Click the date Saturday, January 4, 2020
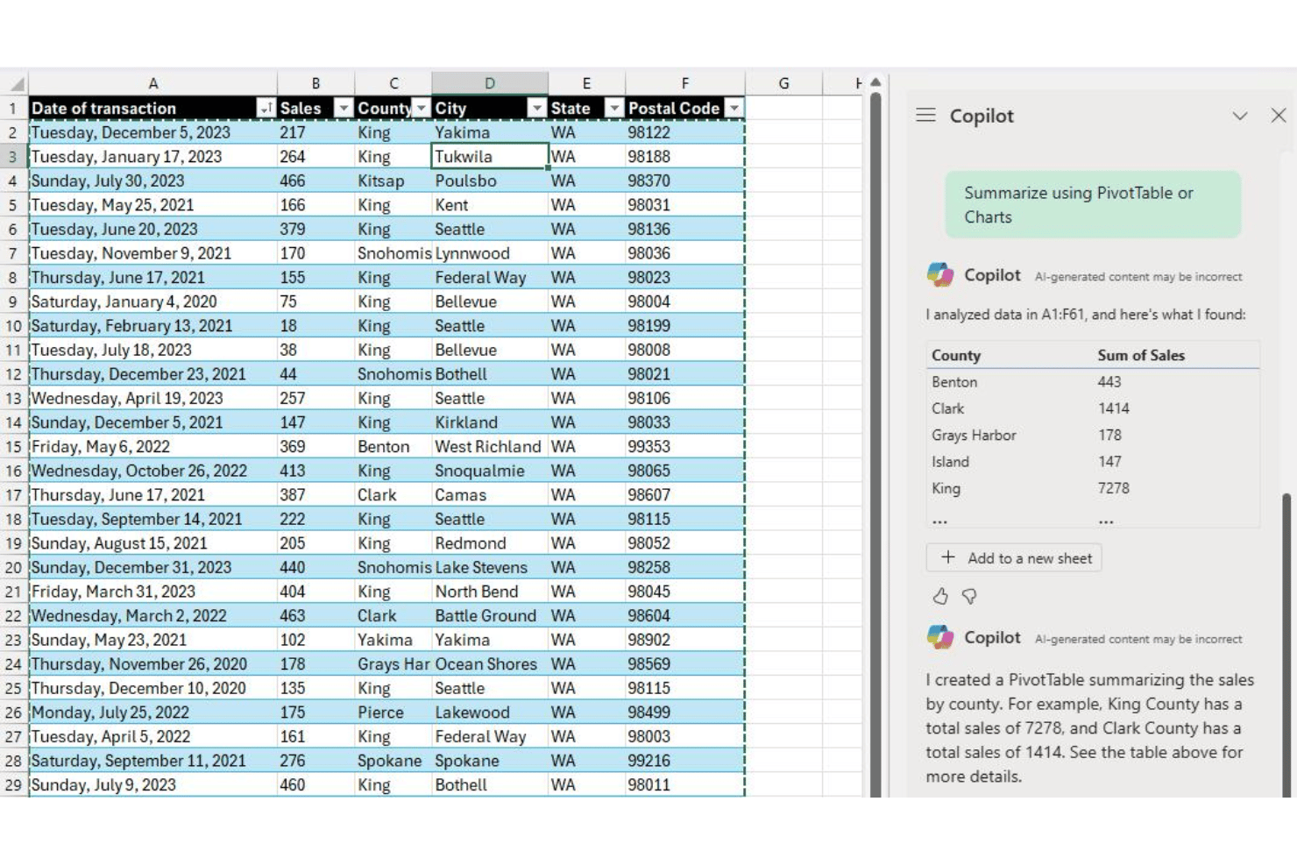 152,301
